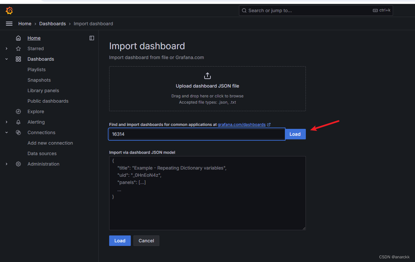Viewport: 415px width, 262px height.
Task: Click the Search or jump to field
Action: pyautogui.click(x=316, y=10)
